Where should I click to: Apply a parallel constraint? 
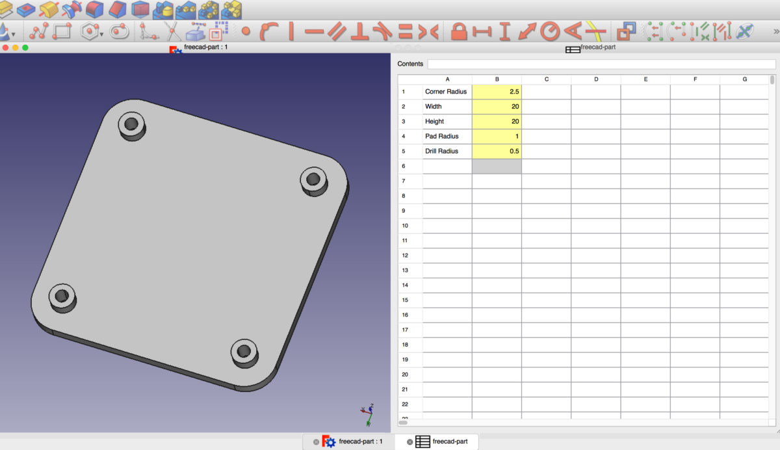click(x=335, y=31)
